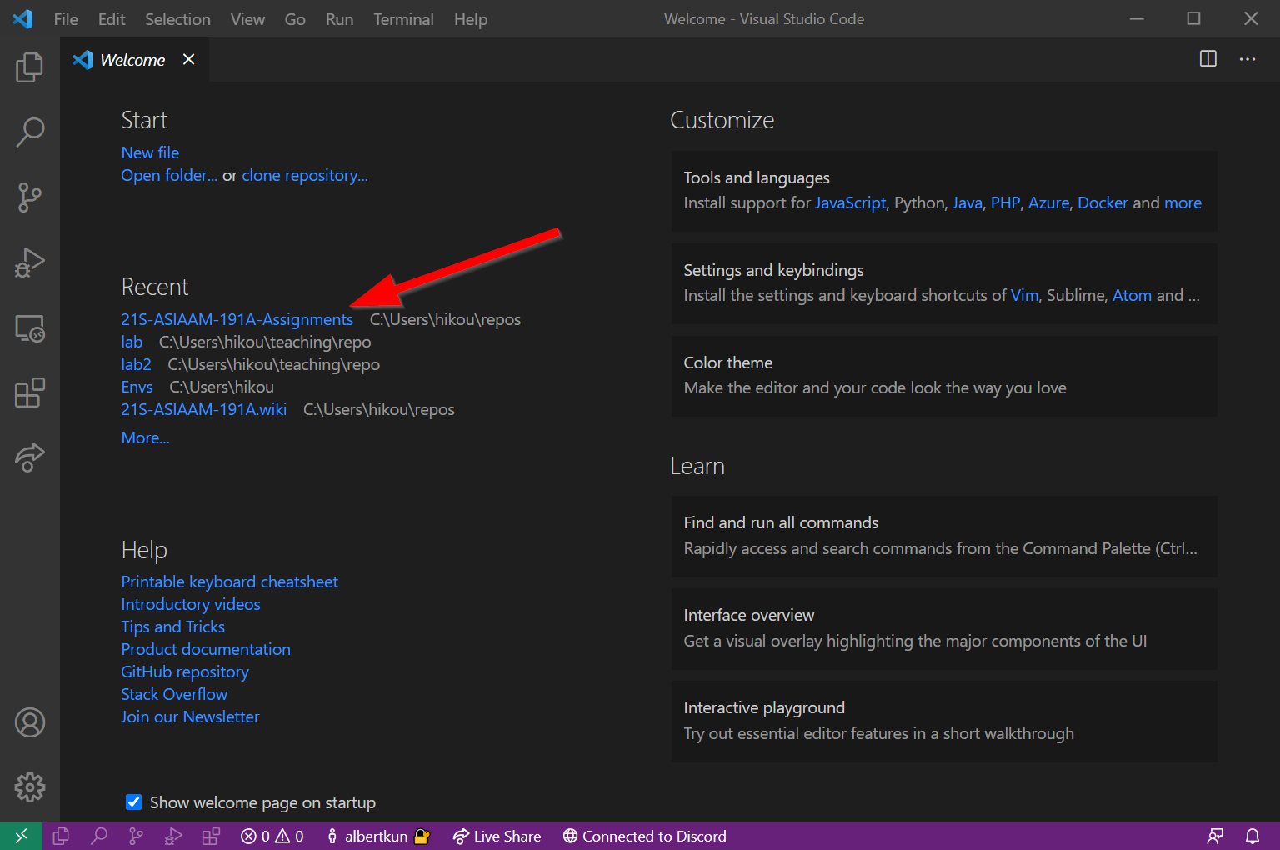Open the Search view in activity bar
The width and height of the screenshot is (1280, 850).
point(30,132)
